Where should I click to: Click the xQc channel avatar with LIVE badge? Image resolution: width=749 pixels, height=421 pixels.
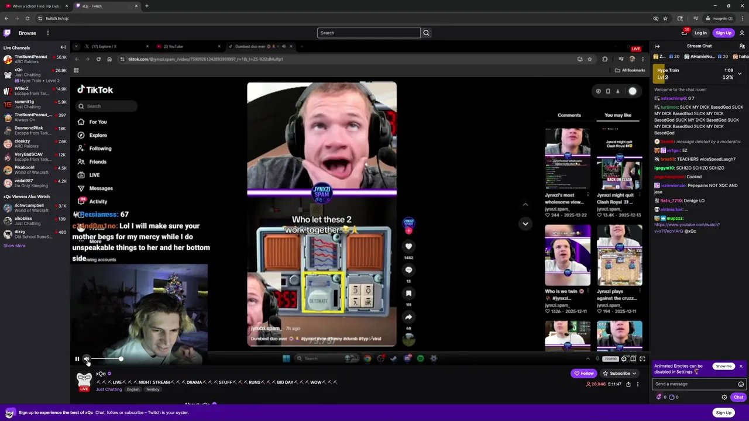point(84,381)
